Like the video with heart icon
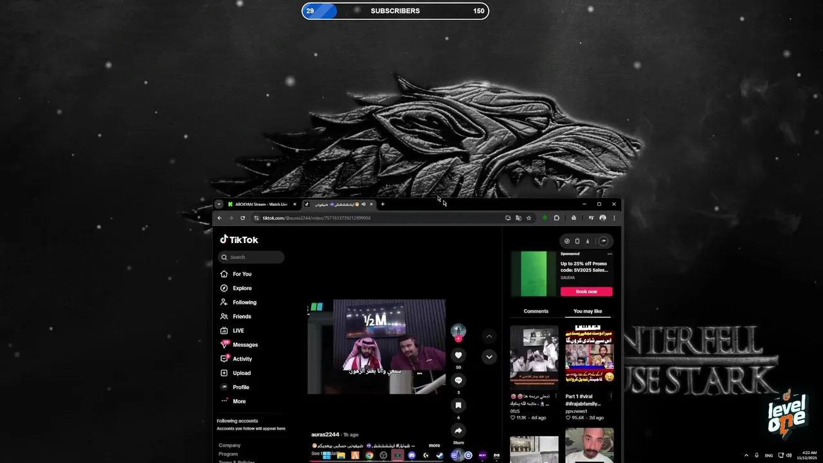Screen dimensions: 823x463 [x=458, y=355]
